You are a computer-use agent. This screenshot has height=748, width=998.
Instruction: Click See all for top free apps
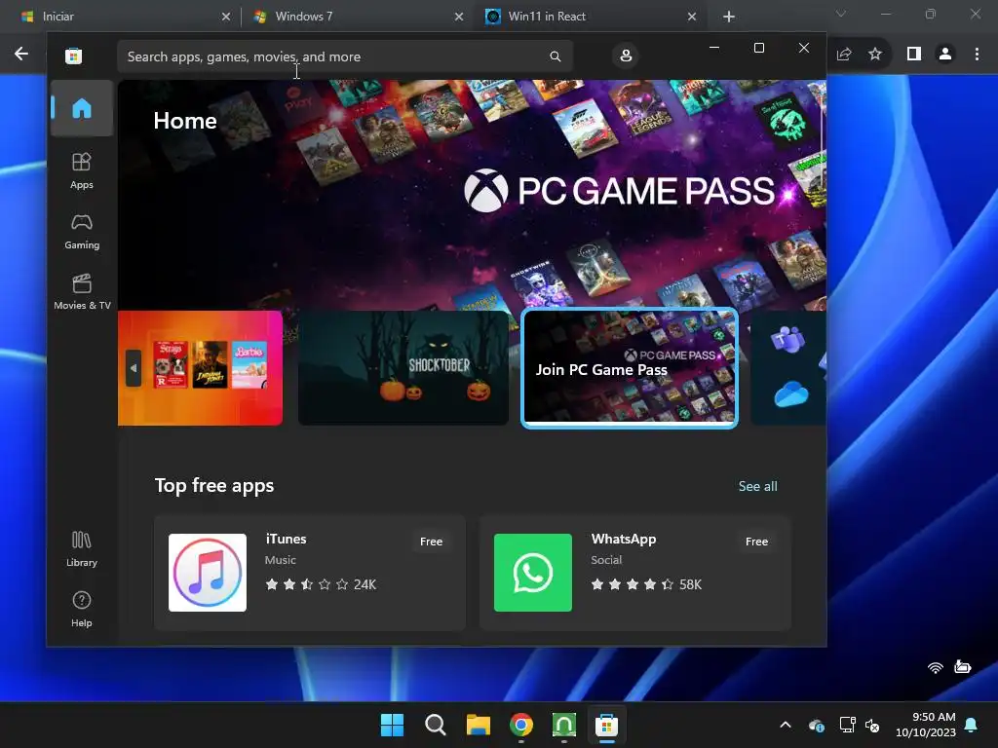(757, 486)
